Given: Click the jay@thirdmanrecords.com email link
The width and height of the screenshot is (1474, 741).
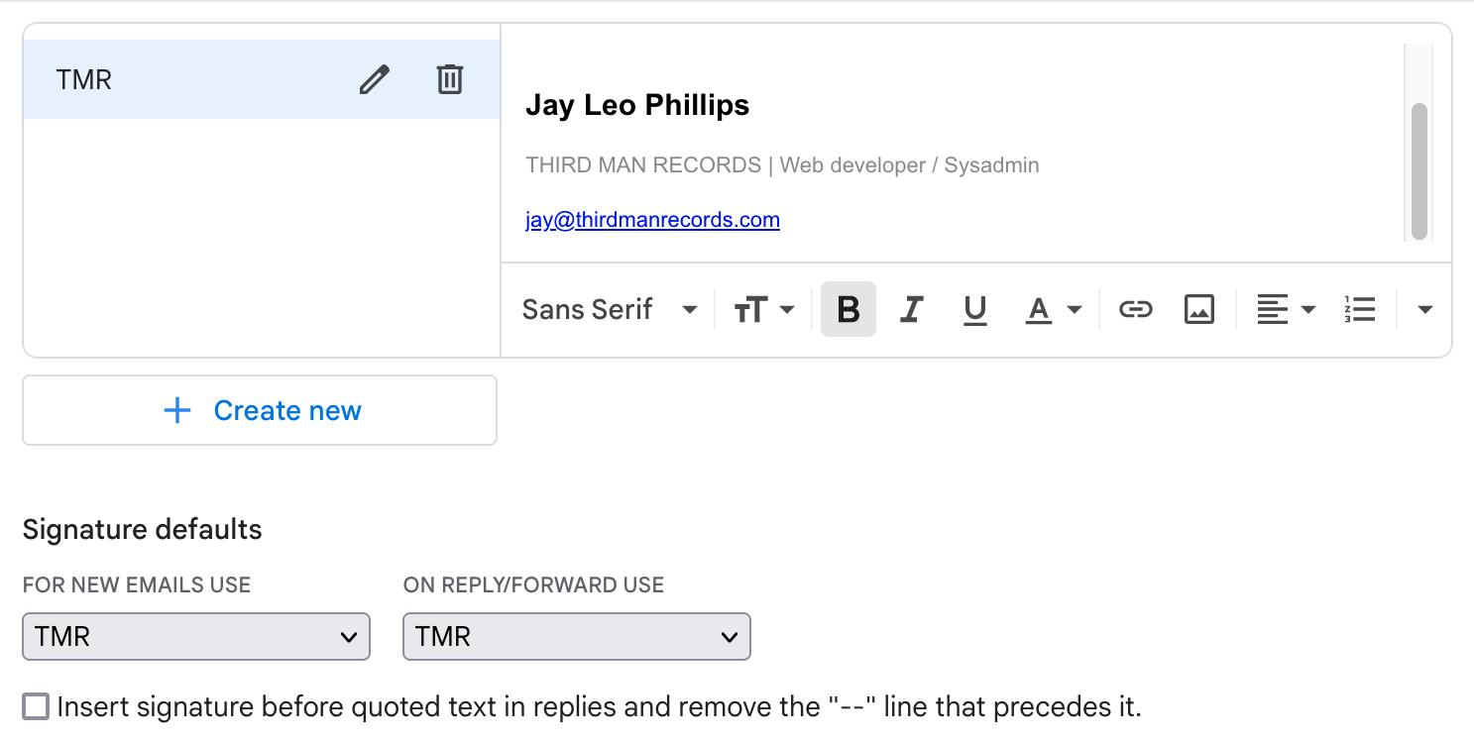Looking at the screenshot, I should pos(652,220).
